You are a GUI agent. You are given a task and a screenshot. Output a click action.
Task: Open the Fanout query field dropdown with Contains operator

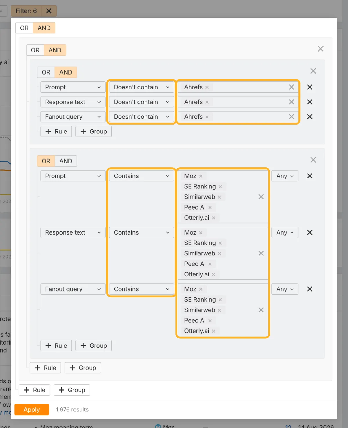(73, 289)
